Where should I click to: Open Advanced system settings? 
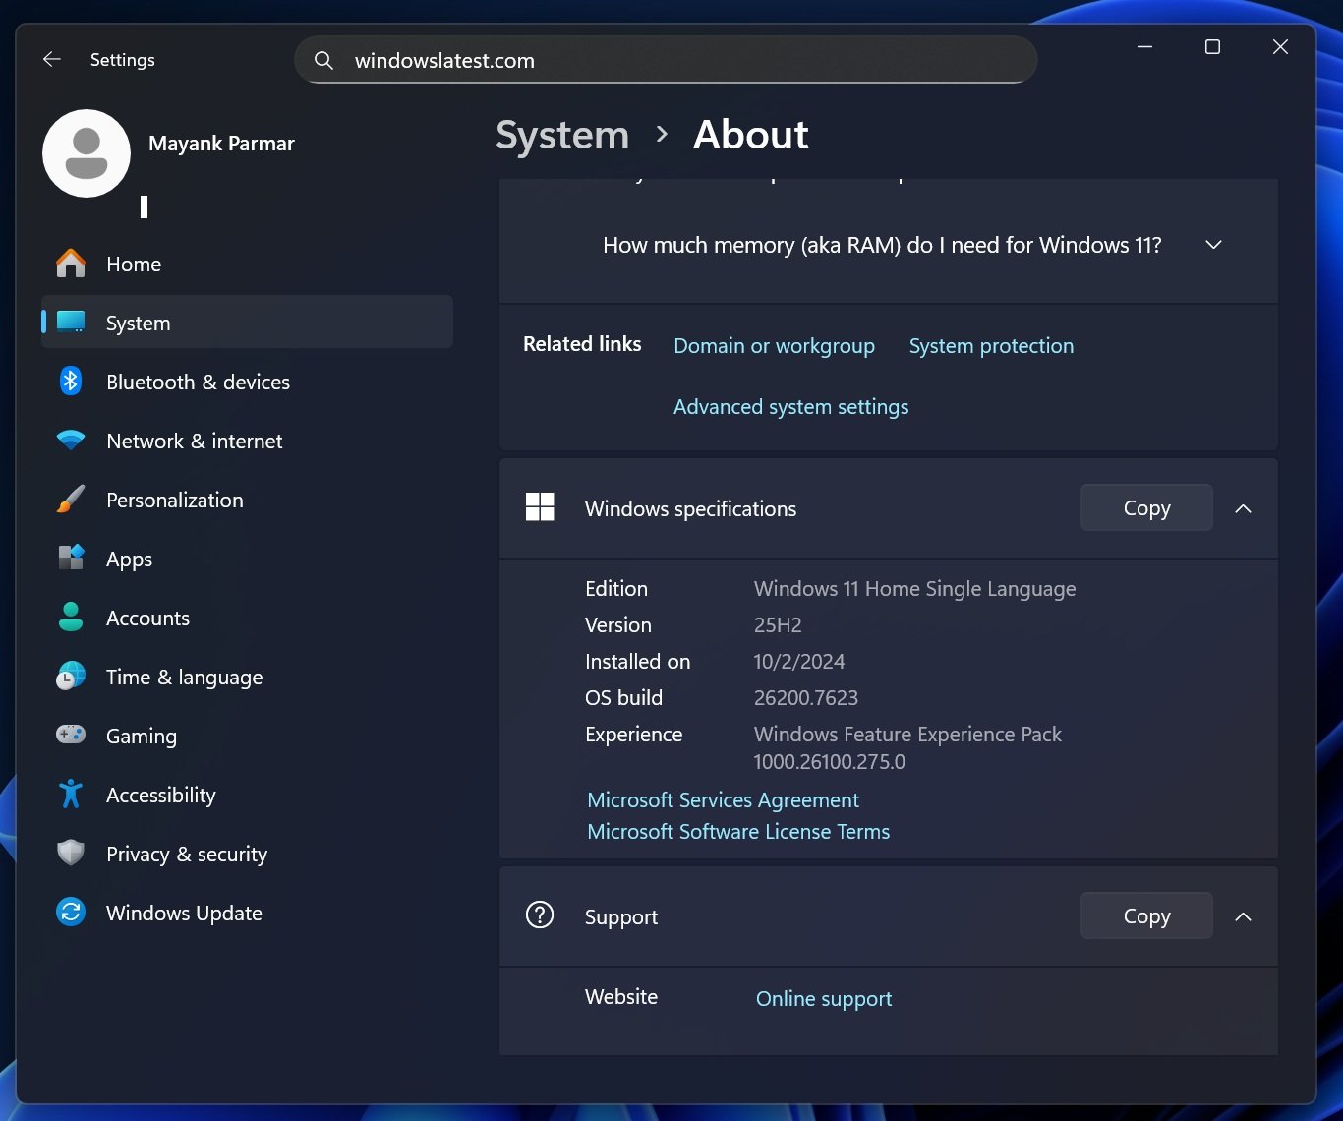coord(790,406)
